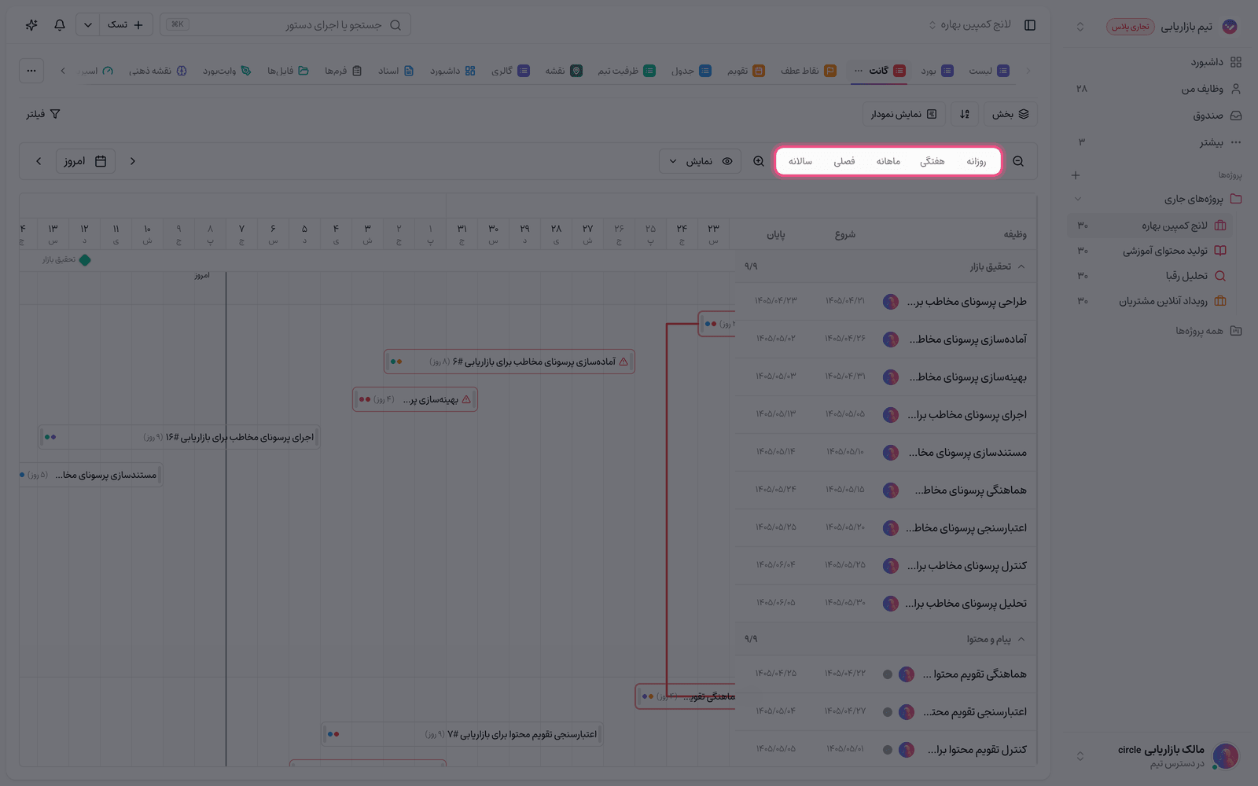The image size is (1258, 786).
Task: Click the فیلتر filter button
Action: tap(43, 114)
